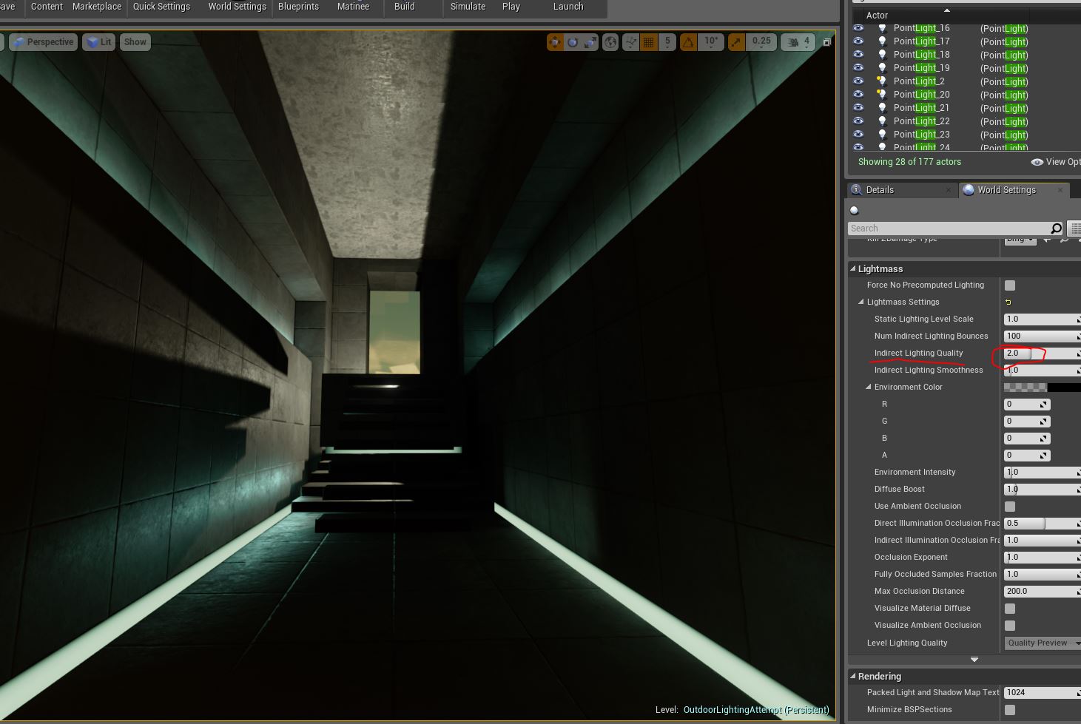This screenshot has width=1081, height=724.
Task: Focus the World Settings Search field
Action: 949,229
